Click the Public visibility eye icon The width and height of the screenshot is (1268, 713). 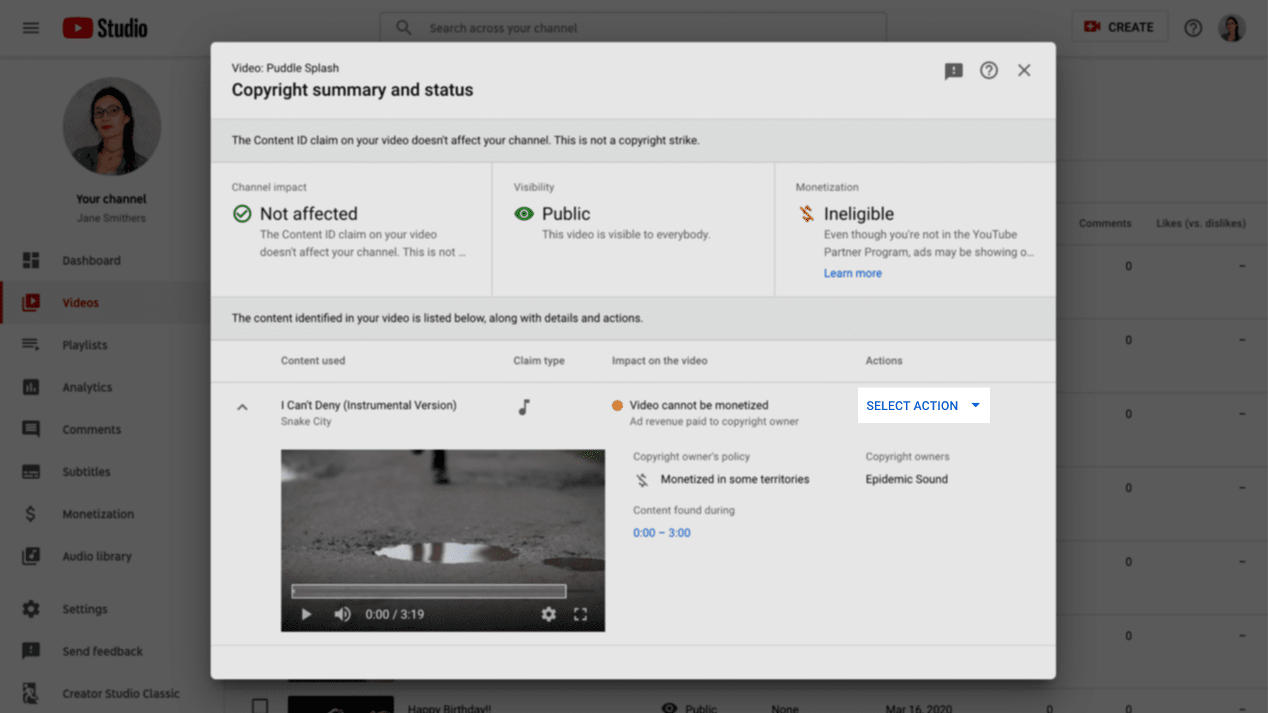click(524, 214)
